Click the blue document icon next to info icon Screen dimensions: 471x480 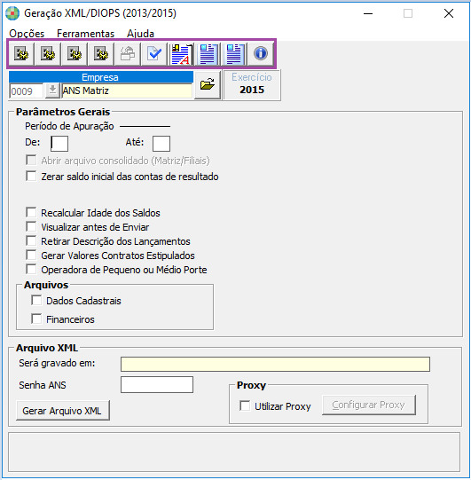[x=234, y=54]
